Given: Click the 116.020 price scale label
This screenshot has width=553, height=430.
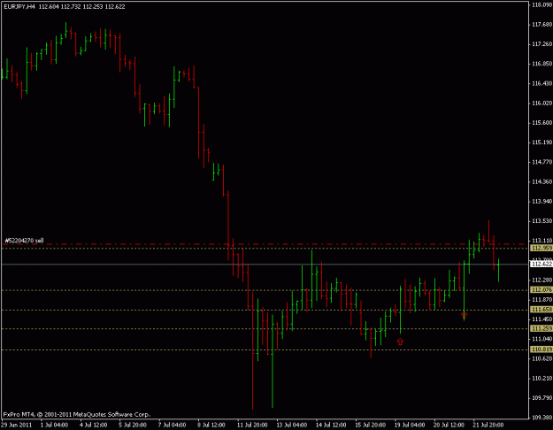Looking at the screenshot, I should click(541, 103).
